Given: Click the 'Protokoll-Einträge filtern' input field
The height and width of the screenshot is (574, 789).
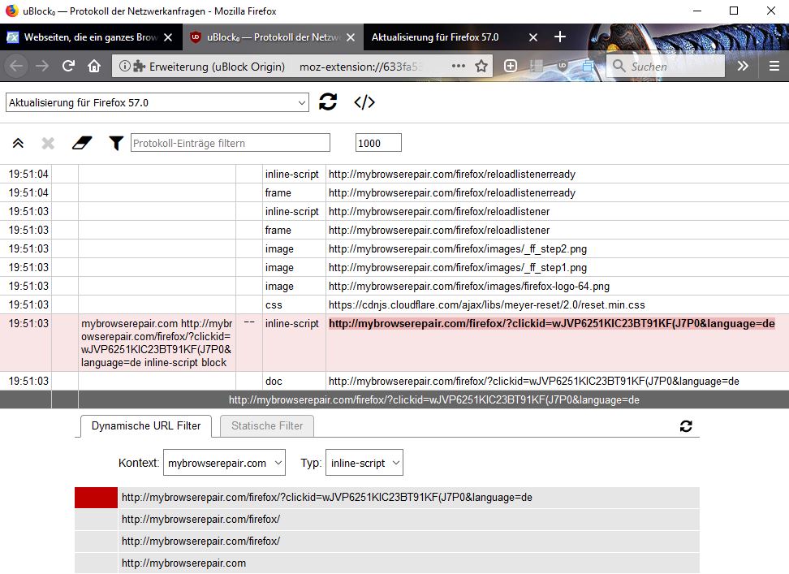Looking at the screenshot, I should [231, 143].
